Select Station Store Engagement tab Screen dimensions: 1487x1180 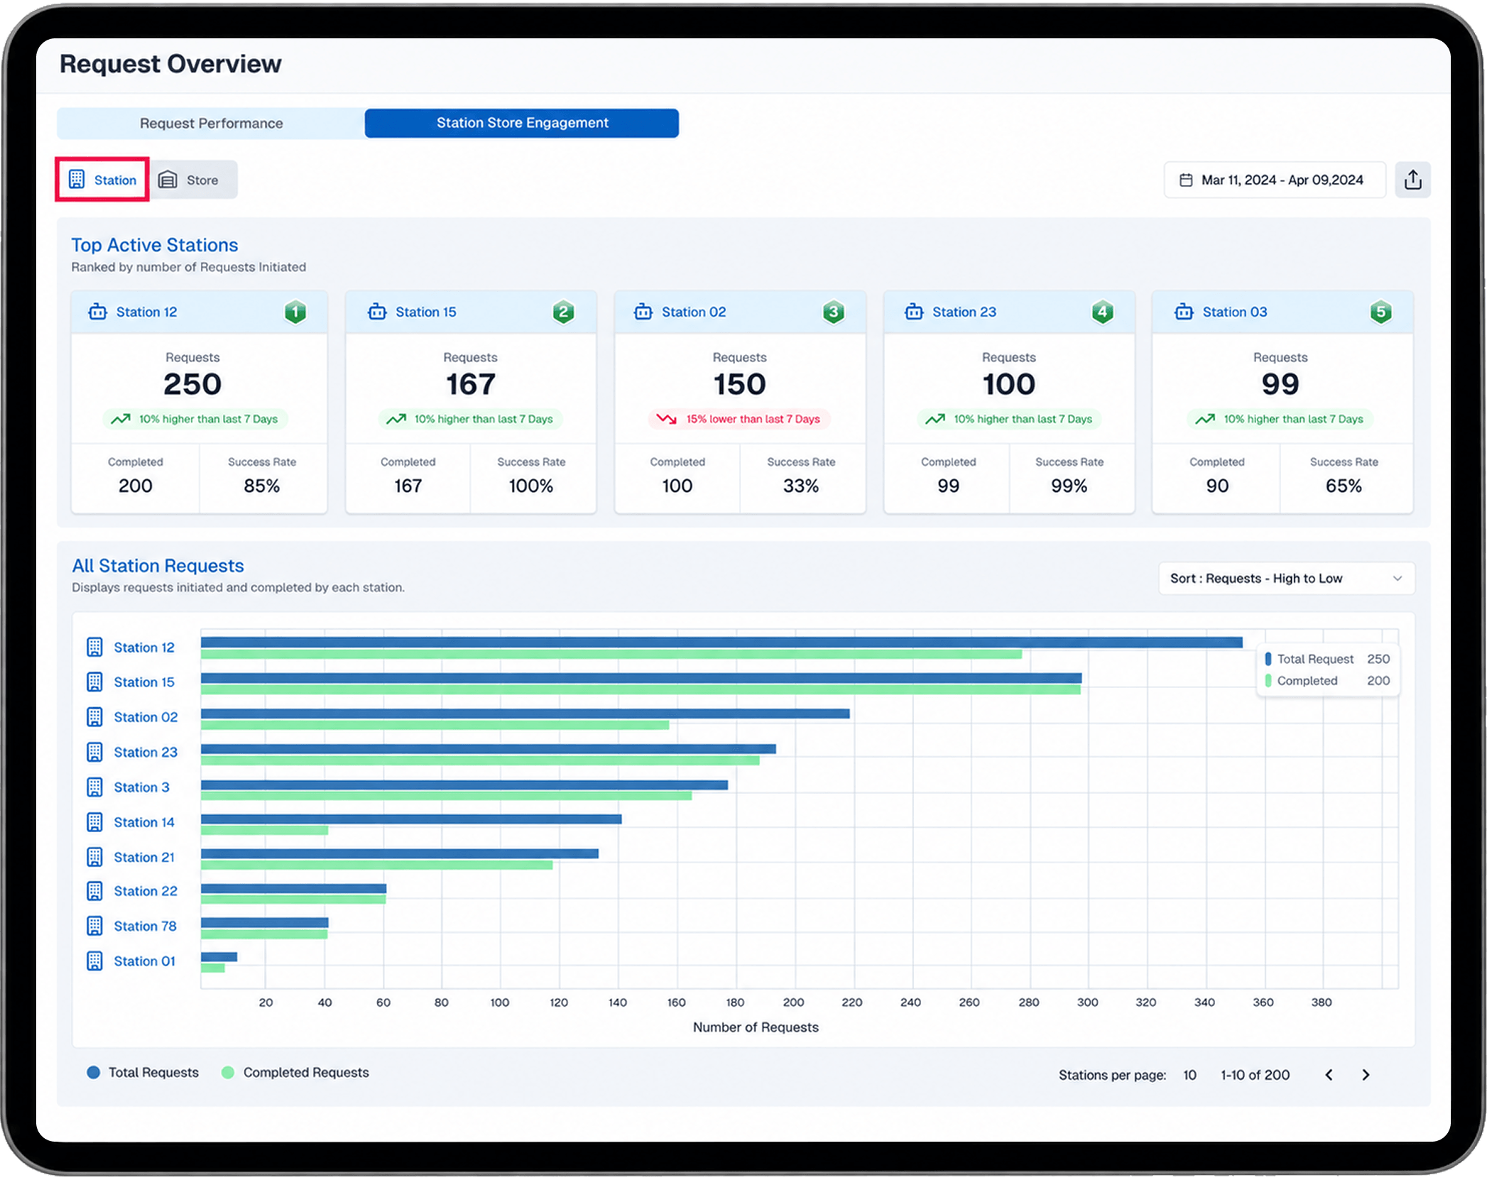pos(522,123)
